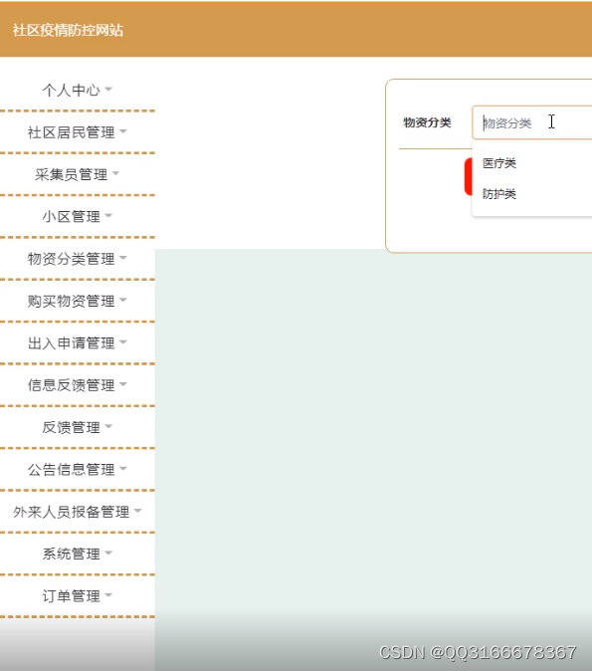Expand arrow beside 采集员管理
The width and height of the screenshot is (592, 671).
pos(115,173)
